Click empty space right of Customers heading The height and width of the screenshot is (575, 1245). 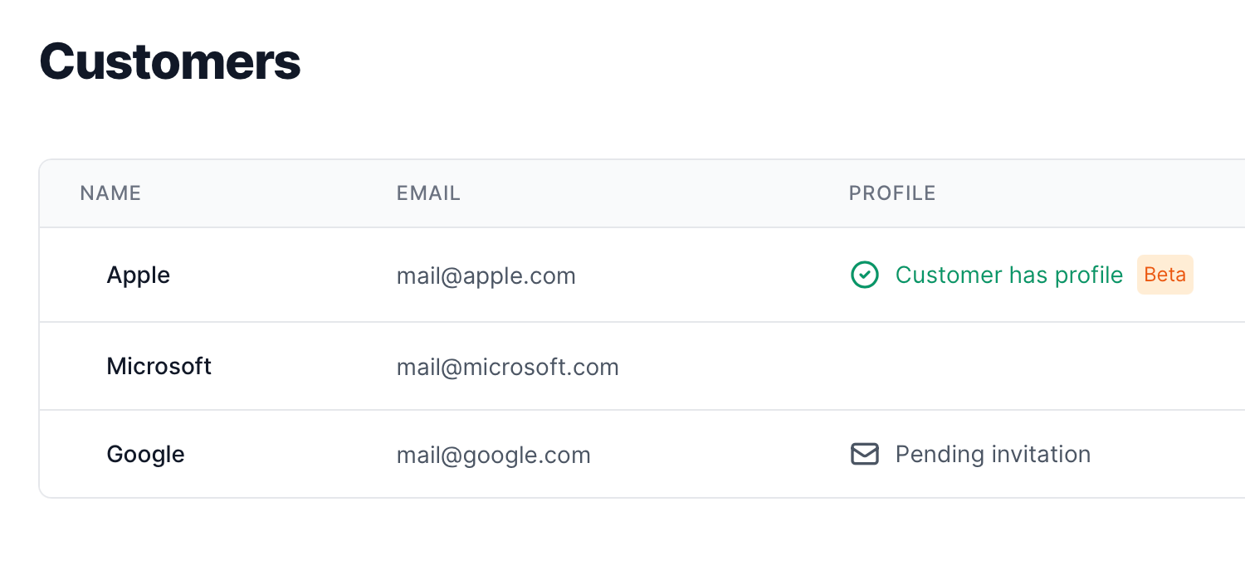[x=747, y=61]
